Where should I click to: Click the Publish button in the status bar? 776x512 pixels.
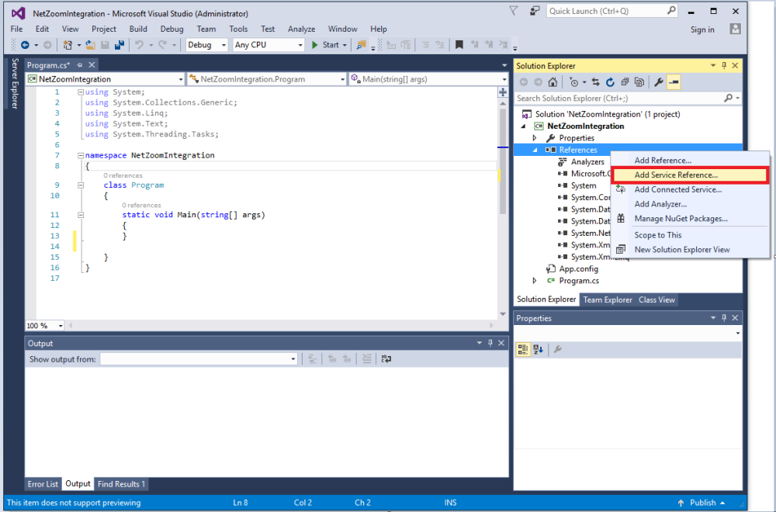tap(702, 503)
